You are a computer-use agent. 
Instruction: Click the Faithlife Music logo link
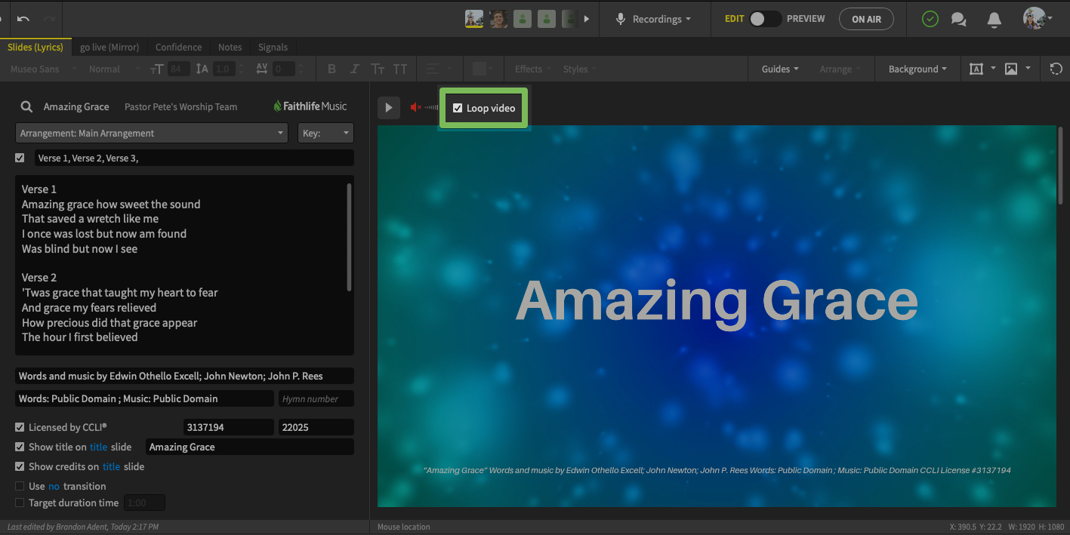point(310,106)
